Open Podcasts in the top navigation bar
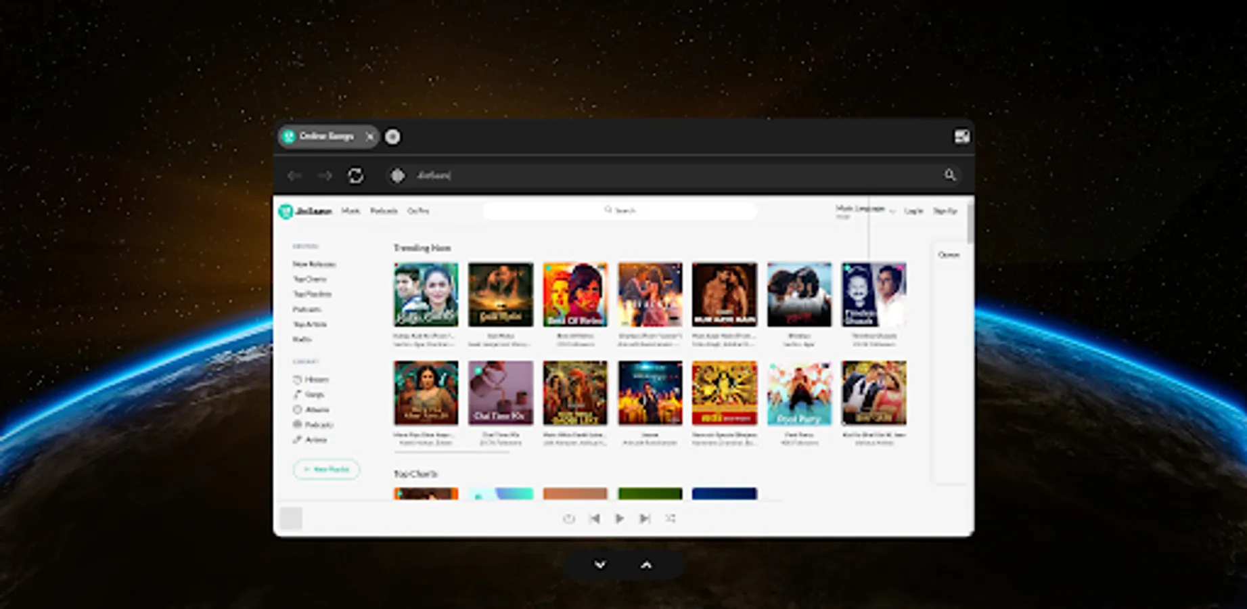The height and width of the screenshot is (609, 1247). coord(384,211)
